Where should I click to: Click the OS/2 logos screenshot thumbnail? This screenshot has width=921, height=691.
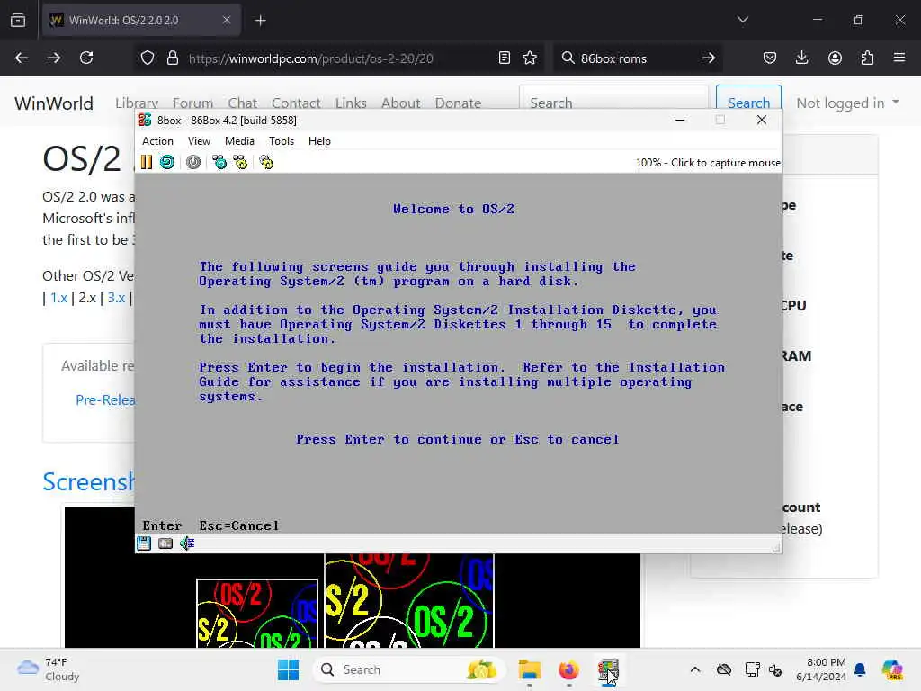click(353, 600)
